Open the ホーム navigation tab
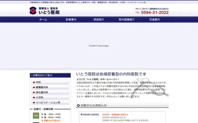Viewport: 198px width, 123px height. pos(43,19)
